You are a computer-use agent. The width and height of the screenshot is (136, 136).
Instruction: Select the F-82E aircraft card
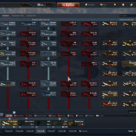point(8,84)
